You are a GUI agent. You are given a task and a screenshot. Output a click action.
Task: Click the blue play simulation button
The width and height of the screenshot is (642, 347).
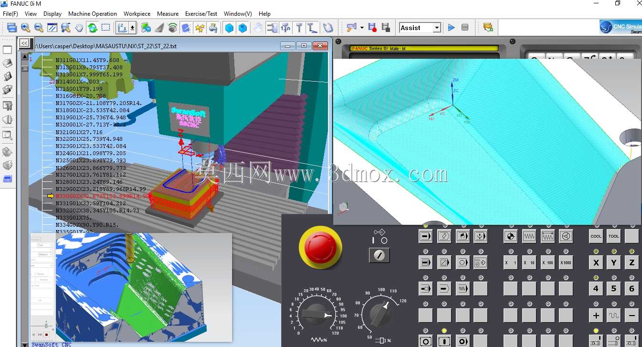point(451,28)
